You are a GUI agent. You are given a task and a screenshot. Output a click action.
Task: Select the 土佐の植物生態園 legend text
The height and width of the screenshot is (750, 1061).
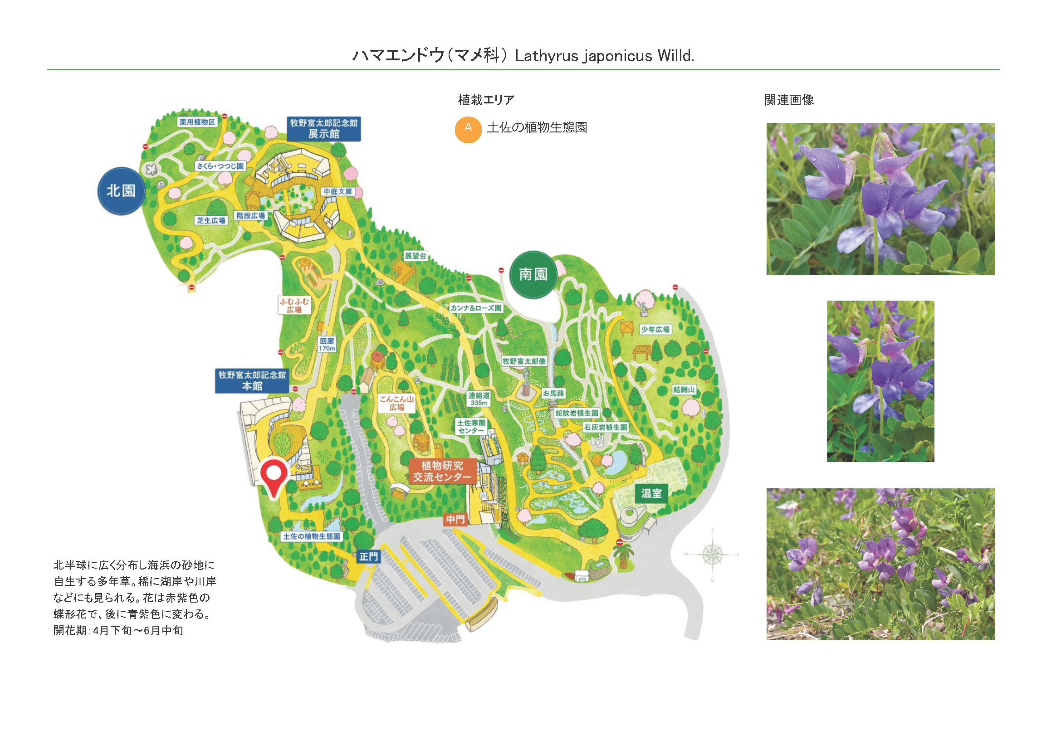537,127
